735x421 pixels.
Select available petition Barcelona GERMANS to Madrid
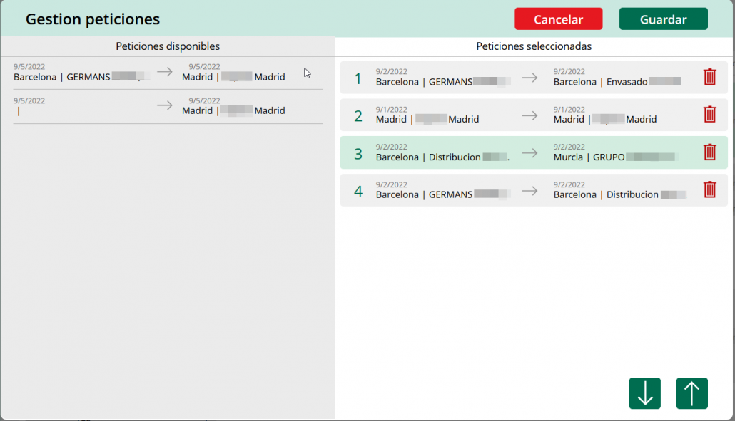pyautogui.click(x=168, y=73)
